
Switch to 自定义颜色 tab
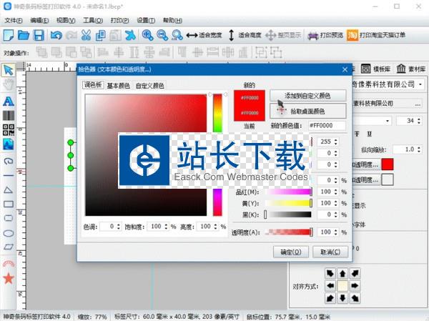coord(149,86)
